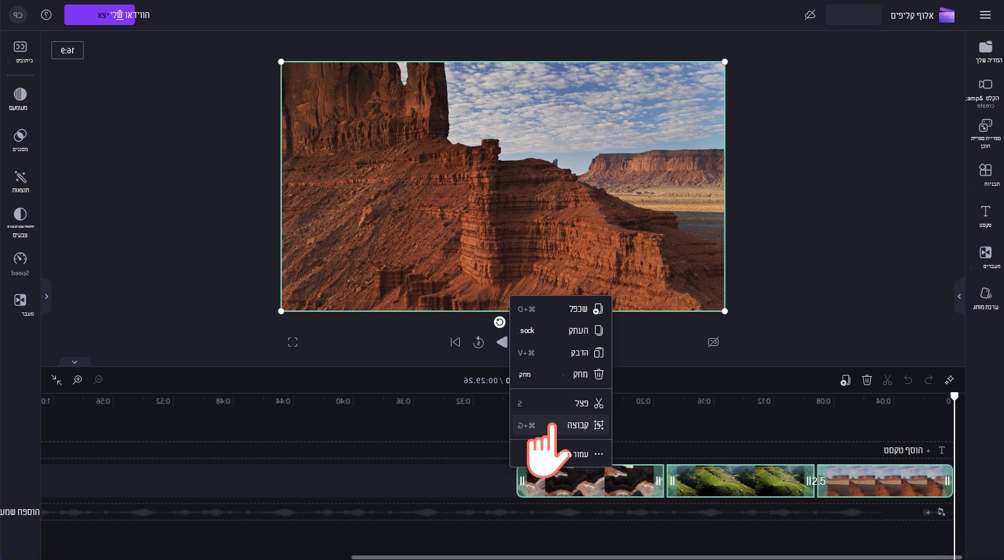Click the undo arrow in timeline toolbar

click(908, 380)
